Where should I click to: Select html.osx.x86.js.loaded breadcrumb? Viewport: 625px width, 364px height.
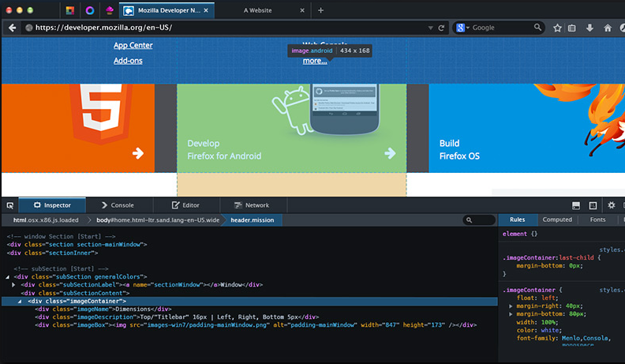(46, 220)
